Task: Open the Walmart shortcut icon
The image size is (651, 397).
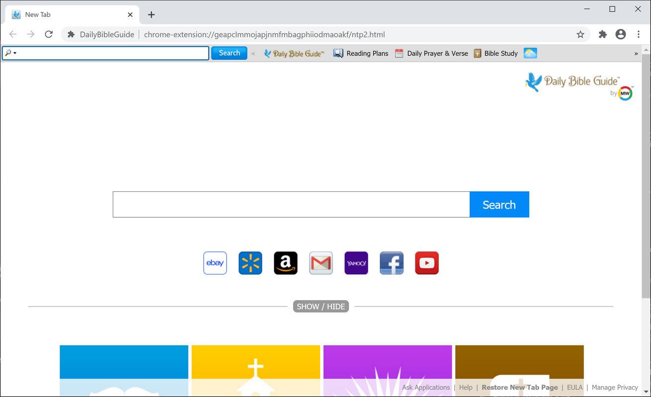Action: click(x=250, y=263)
